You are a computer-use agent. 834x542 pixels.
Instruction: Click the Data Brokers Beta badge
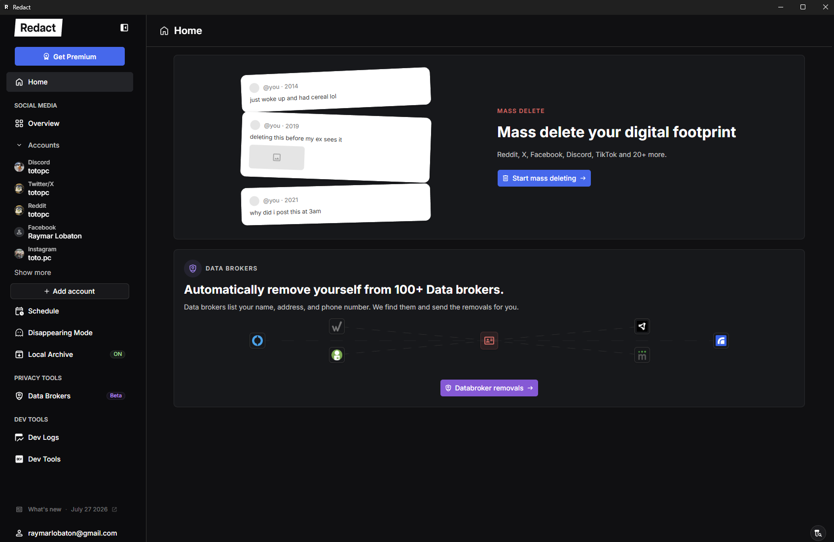[x=116, y=396]
